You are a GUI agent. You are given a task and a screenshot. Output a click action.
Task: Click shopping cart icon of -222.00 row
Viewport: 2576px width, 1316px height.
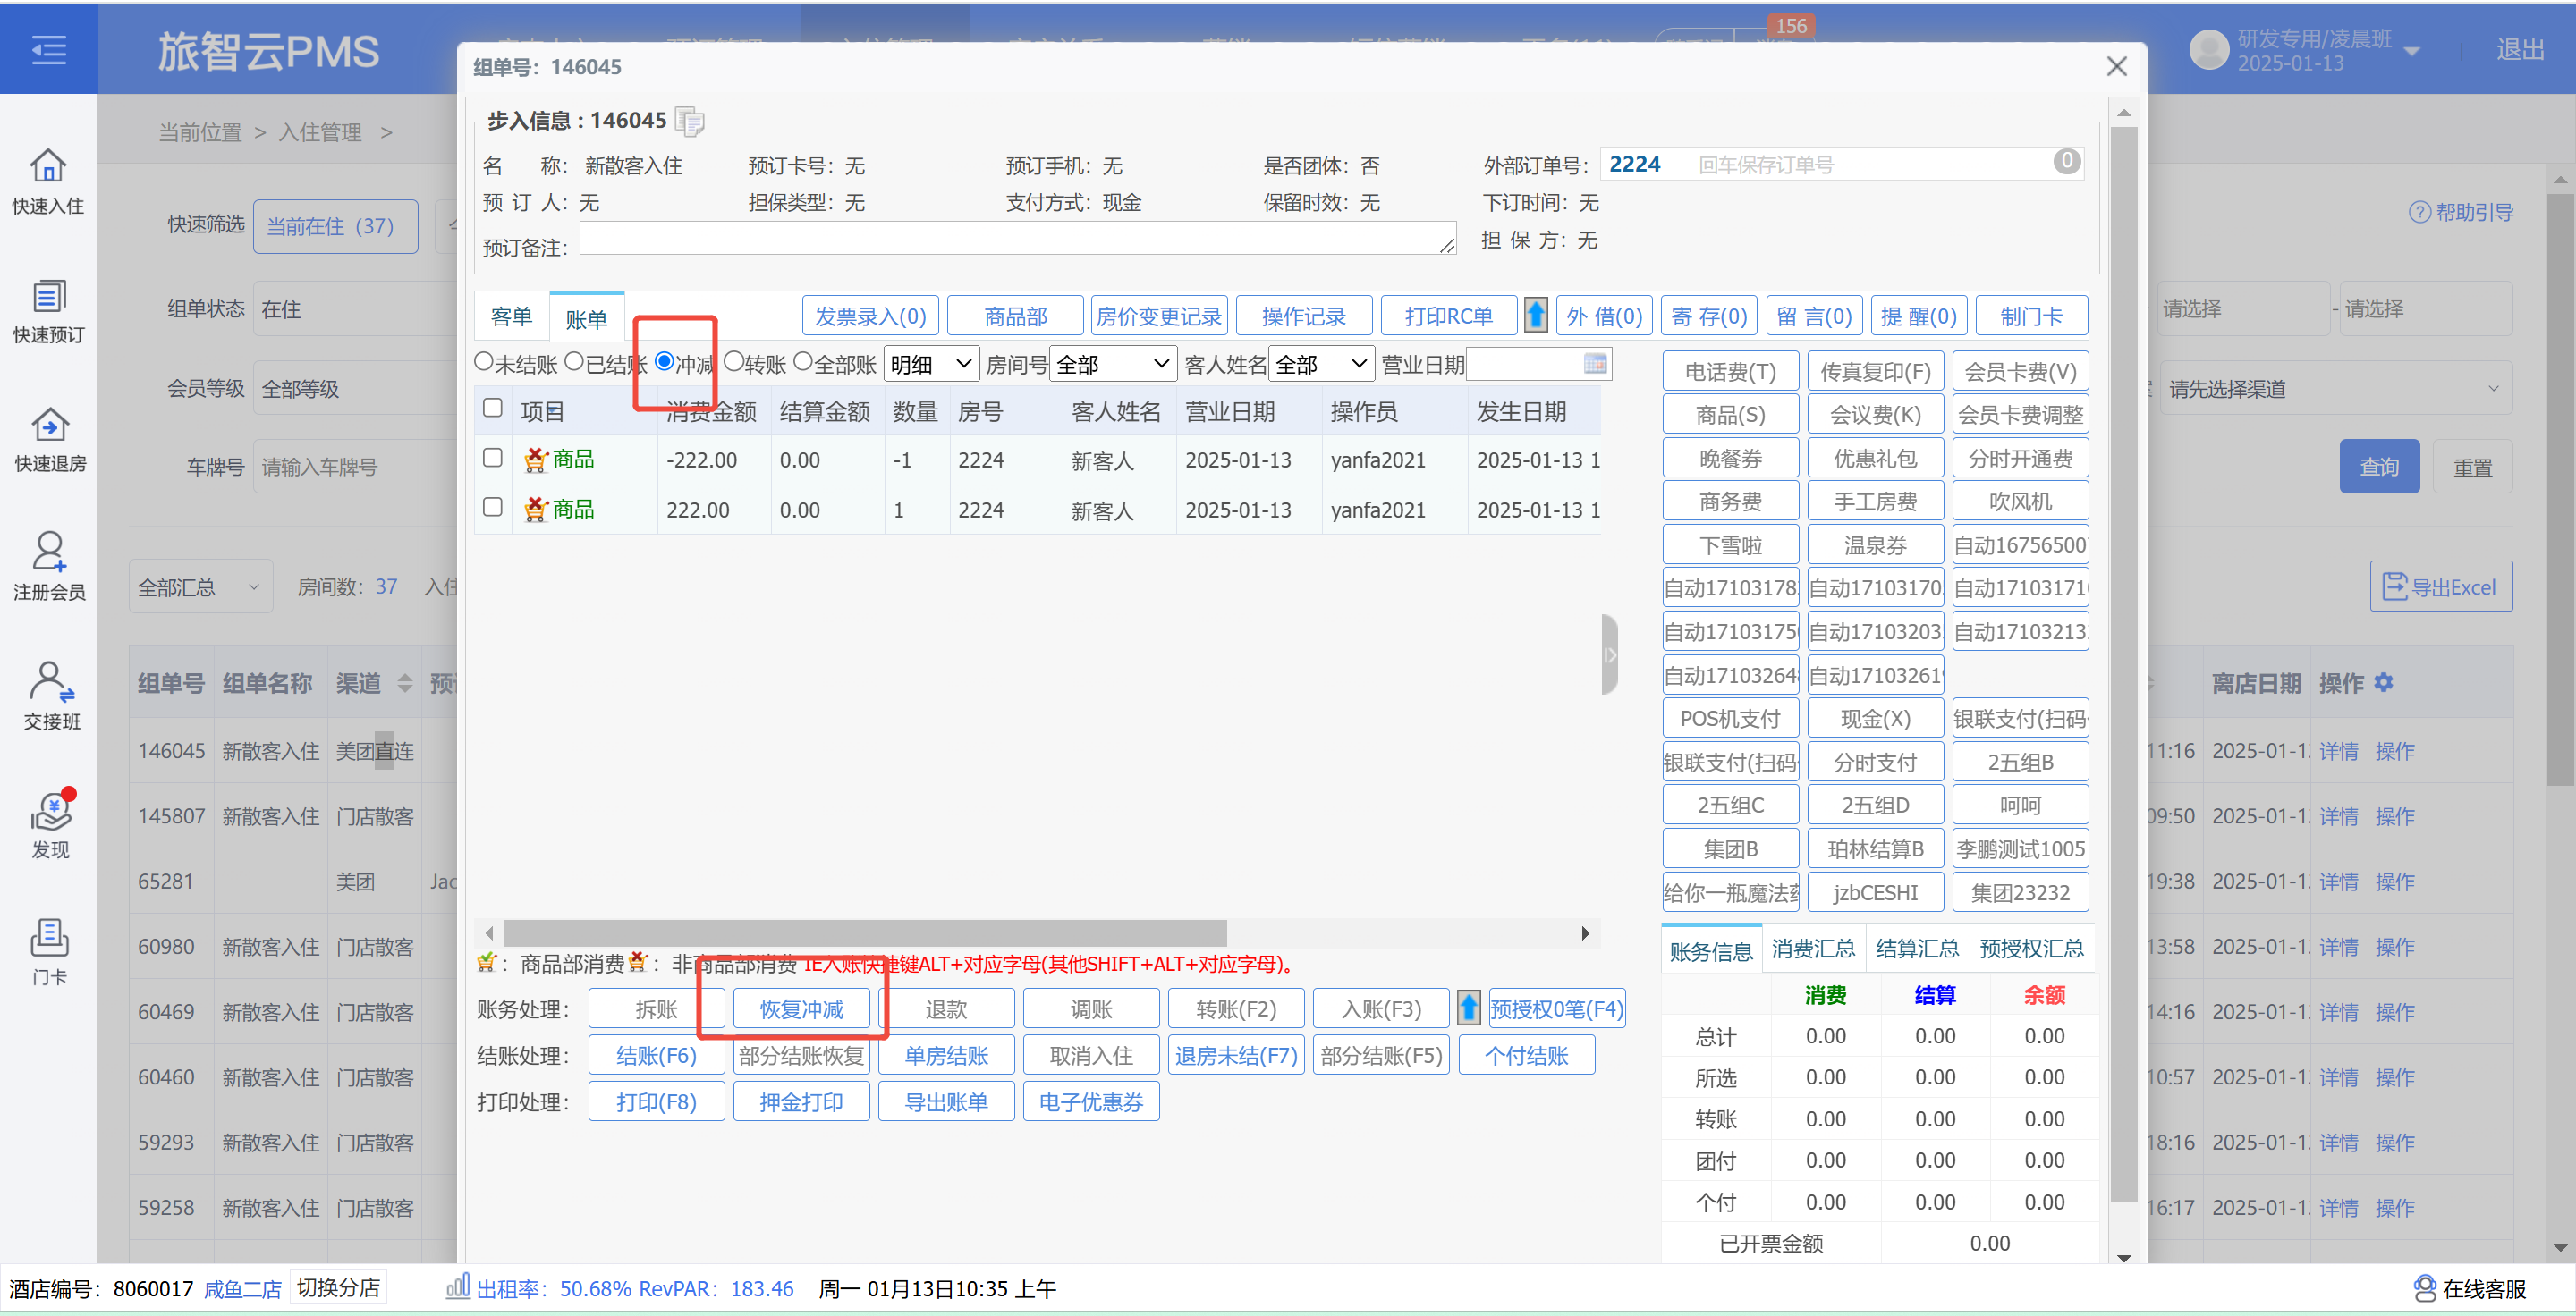tap(536, 460)
